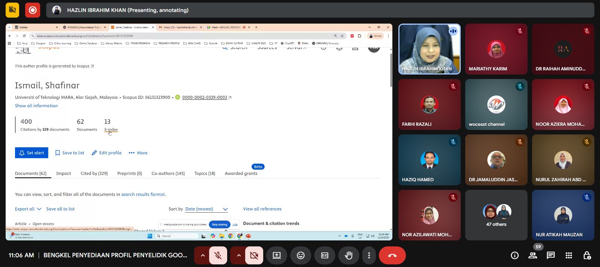Open the in-call chat panel

550,255
